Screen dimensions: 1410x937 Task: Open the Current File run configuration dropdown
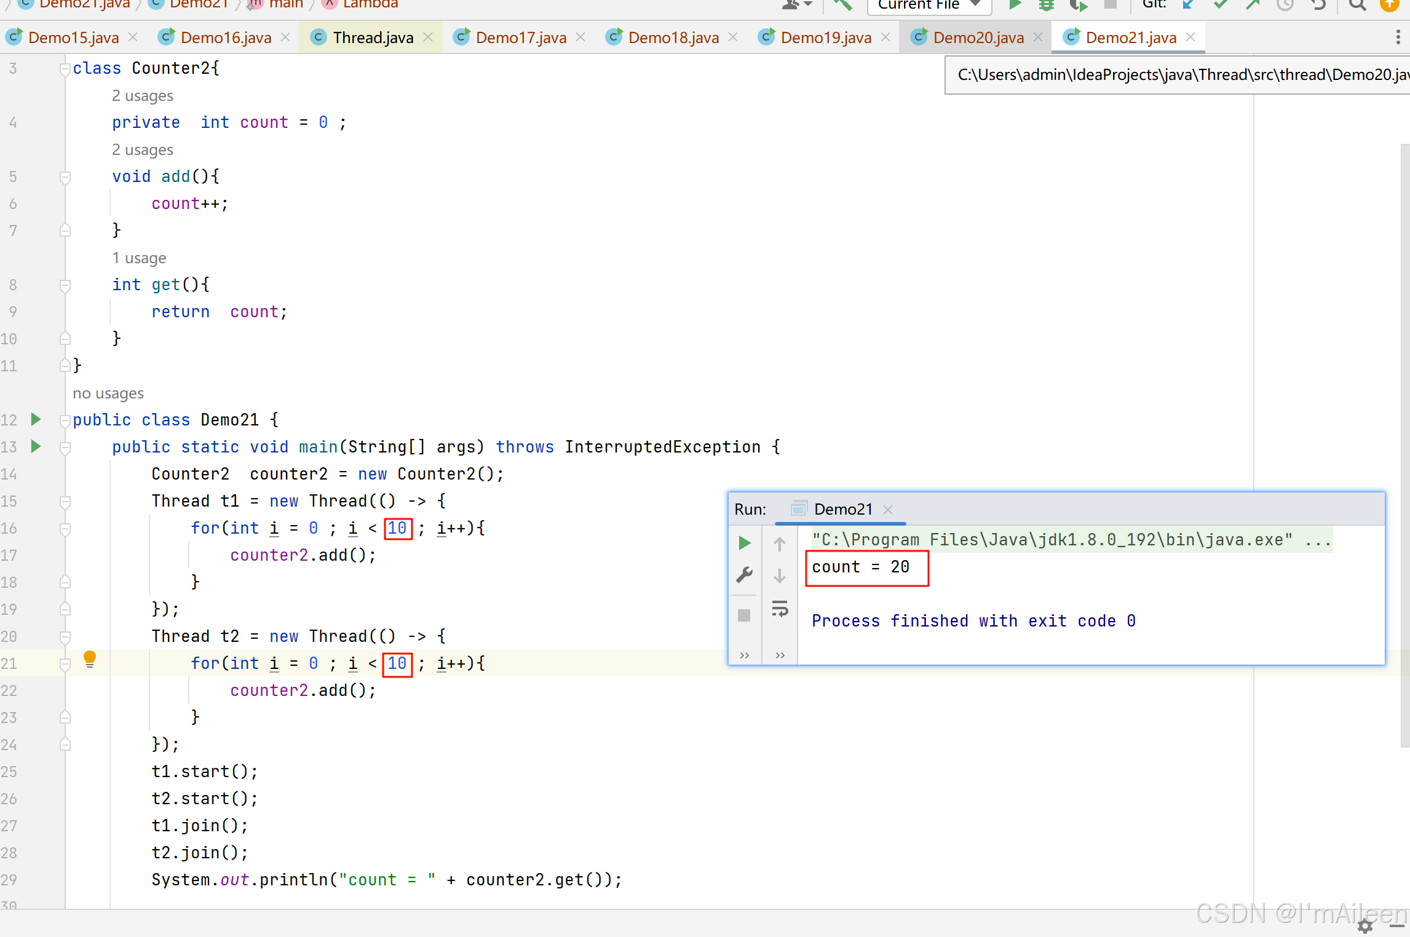coord(929,5)
